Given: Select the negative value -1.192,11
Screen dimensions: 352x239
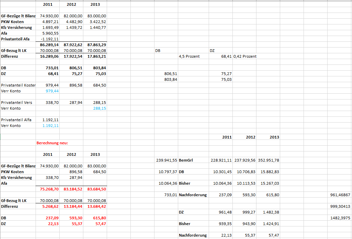Looking at the screenshot, I should tap(50, 39).
